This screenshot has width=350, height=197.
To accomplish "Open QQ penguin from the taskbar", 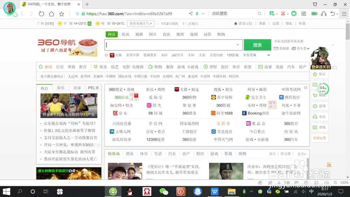I will point(130,191).
